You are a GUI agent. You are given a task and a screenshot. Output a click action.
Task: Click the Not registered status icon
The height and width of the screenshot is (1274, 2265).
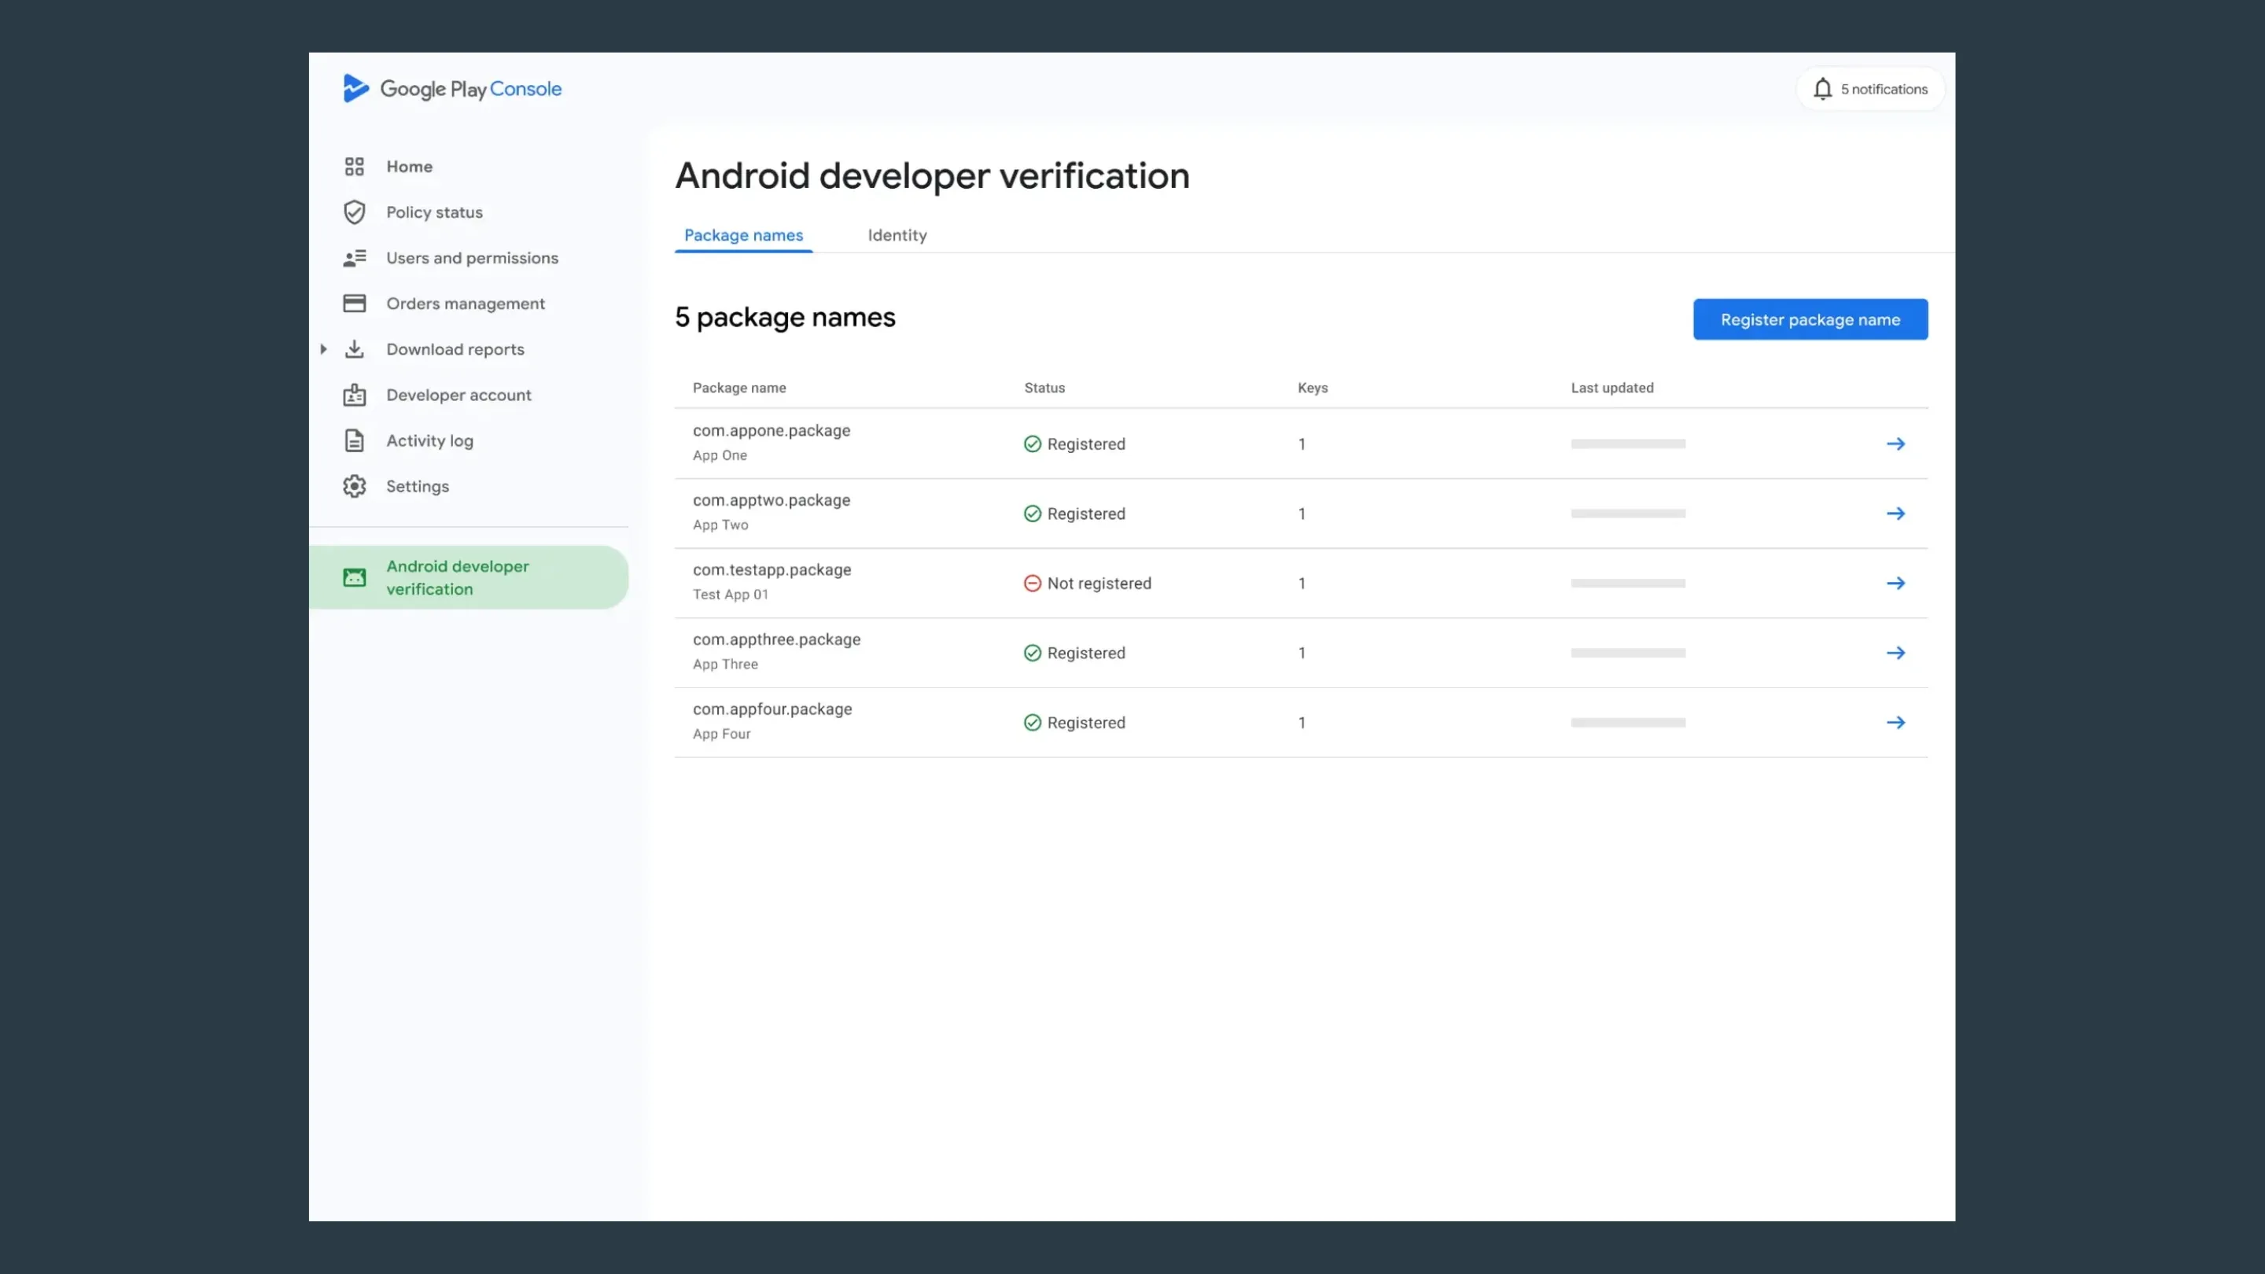click(1033, 583)
